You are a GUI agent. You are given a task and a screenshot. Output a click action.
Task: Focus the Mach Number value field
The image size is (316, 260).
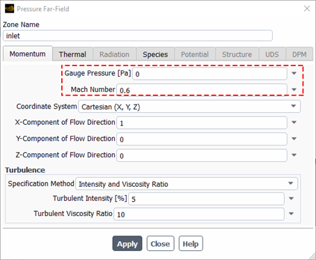pos(202,90)
